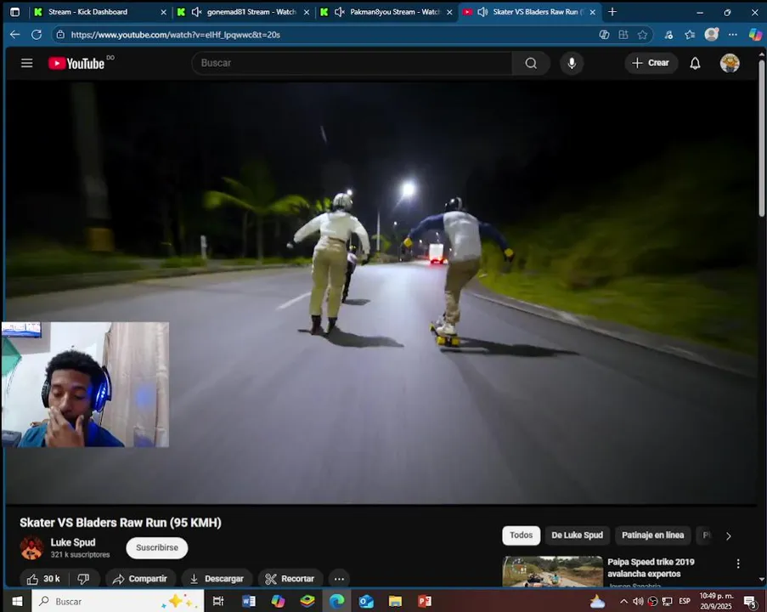Viewport: 767px width, 612px height.
Task: View site info via the lock icon
Action: [60, 34]
